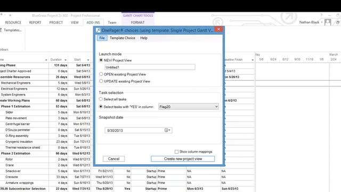Select the Mechanical Engineers task row
The width and height of the screenshot is (341, 192).
tap(15, 83)
